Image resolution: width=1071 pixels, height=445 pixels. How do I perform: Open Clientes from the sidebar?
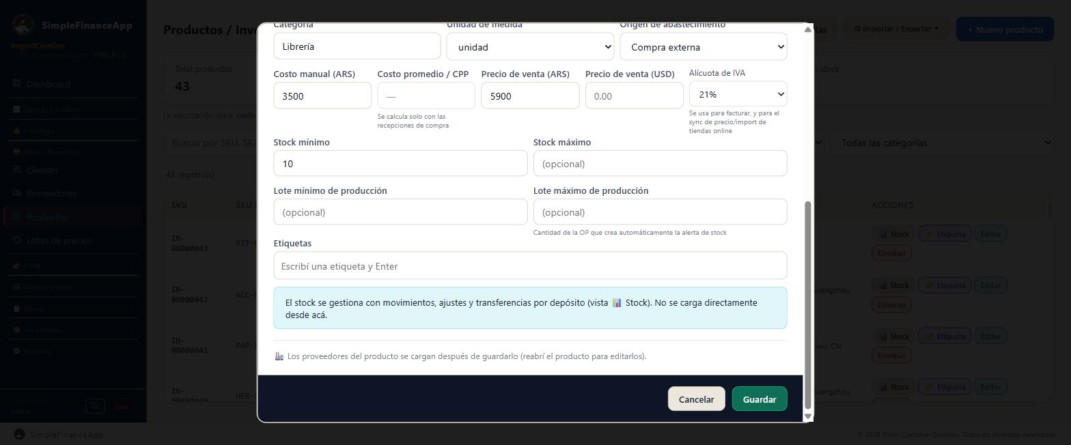[72, 170]
